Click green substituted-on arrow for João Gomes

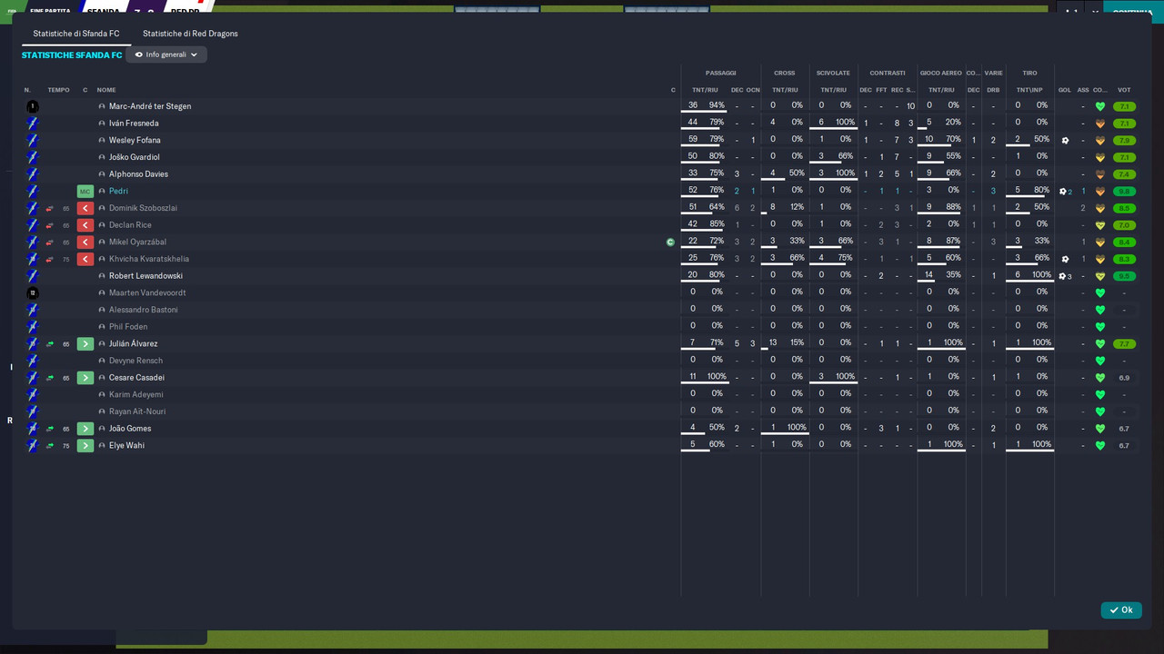(x=85, y=429)
